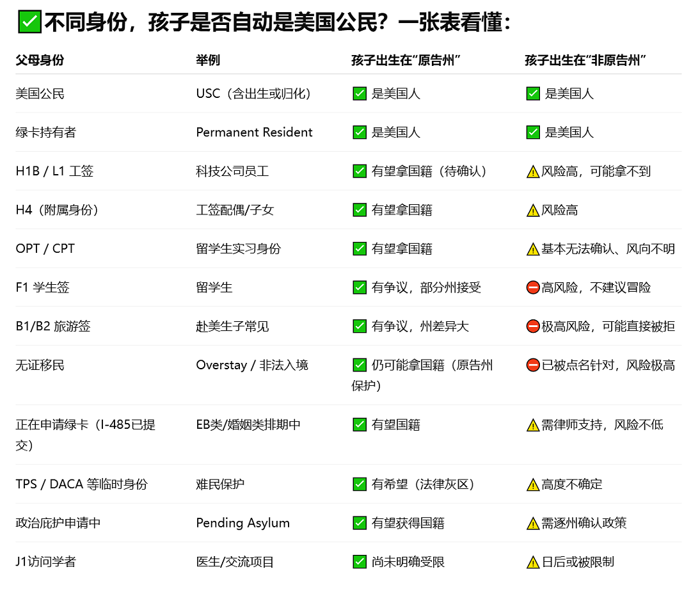
Task: Click green check beside 有望获得国籍
Action: click(360, 523)
